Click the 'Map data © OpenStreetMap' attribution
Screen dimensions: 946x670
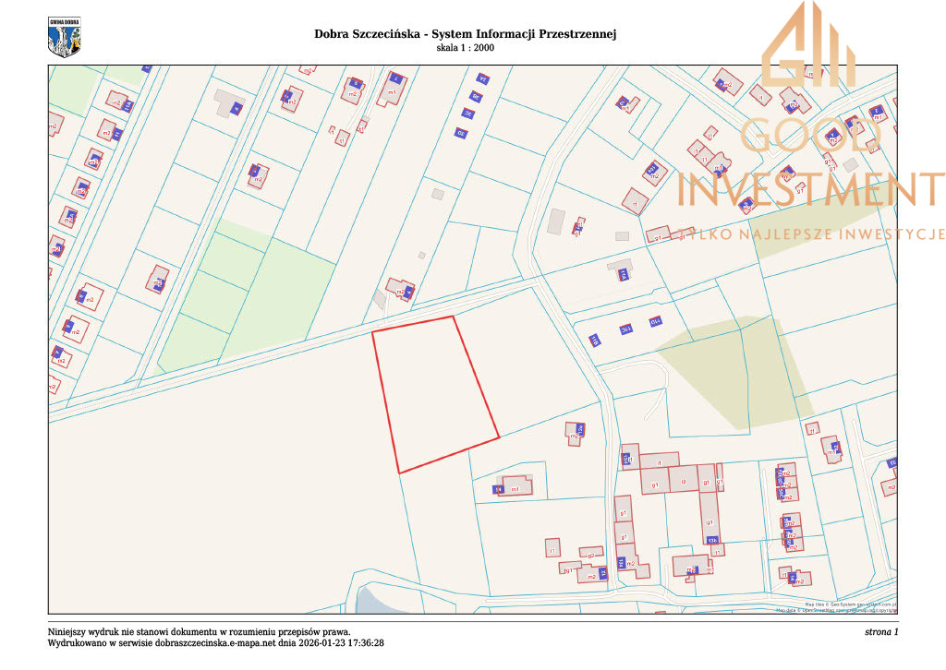click(x=836, y=610)
